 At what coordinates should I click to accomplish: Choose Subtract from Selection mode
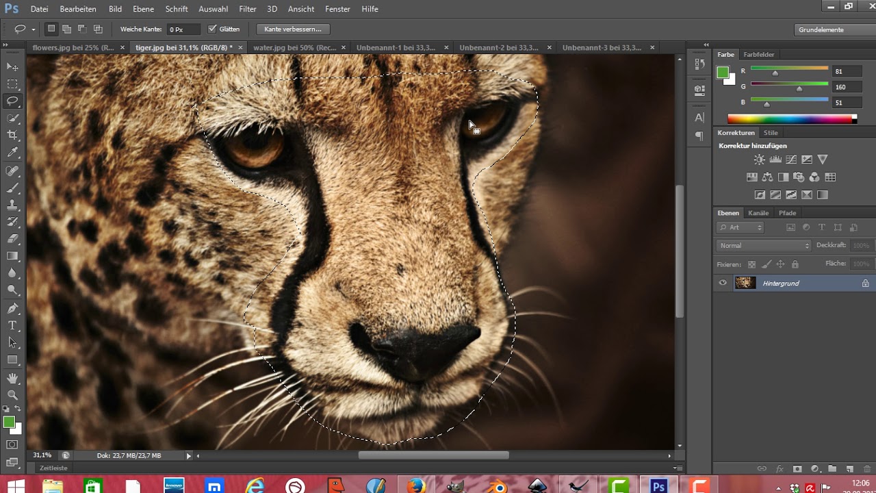tap(82, 29)
